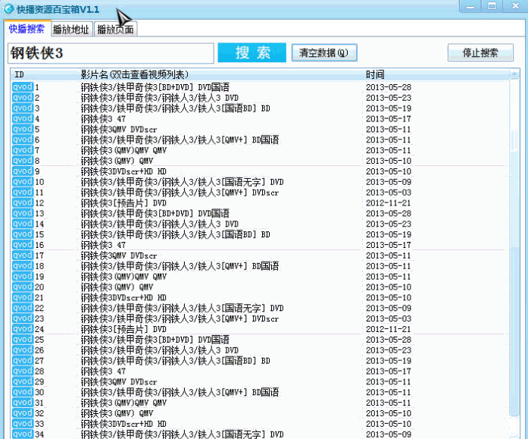Click the qvod icon in row 9
The height and width of the screenshot is (439, 528).
(x=23, y=171)
